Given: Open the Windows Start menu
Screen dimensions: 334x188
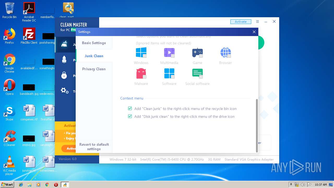Looking at the screenshot, I should pyautogui.click(x=7, y=184).
